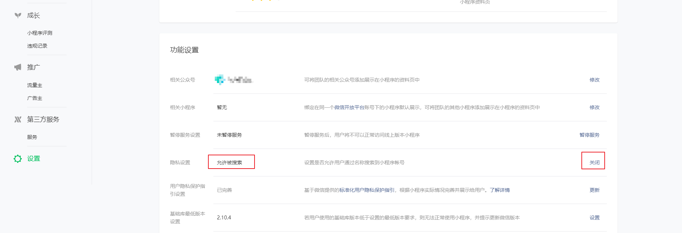Viewport: 682px width, 233px height.
Task: Click the 已完善 status text
Action: click(x=224, y=190)
